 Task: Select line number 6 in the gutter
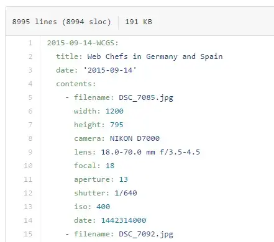click(30, 111)
